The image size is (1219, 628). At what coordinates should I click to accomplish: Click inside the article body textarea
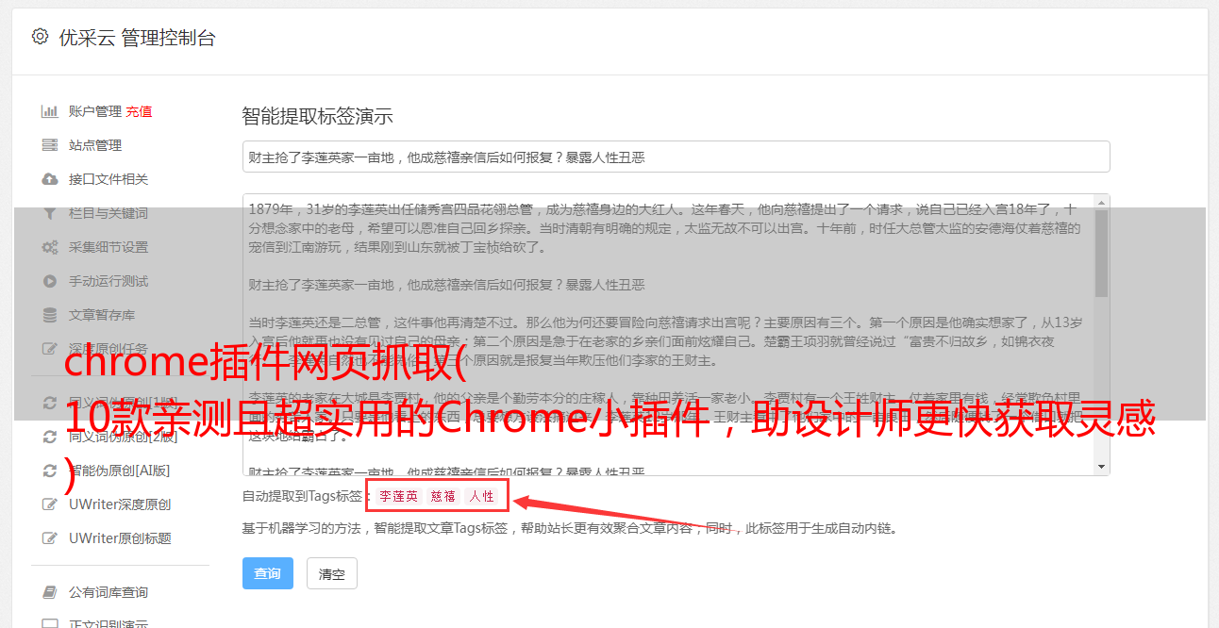668,335
